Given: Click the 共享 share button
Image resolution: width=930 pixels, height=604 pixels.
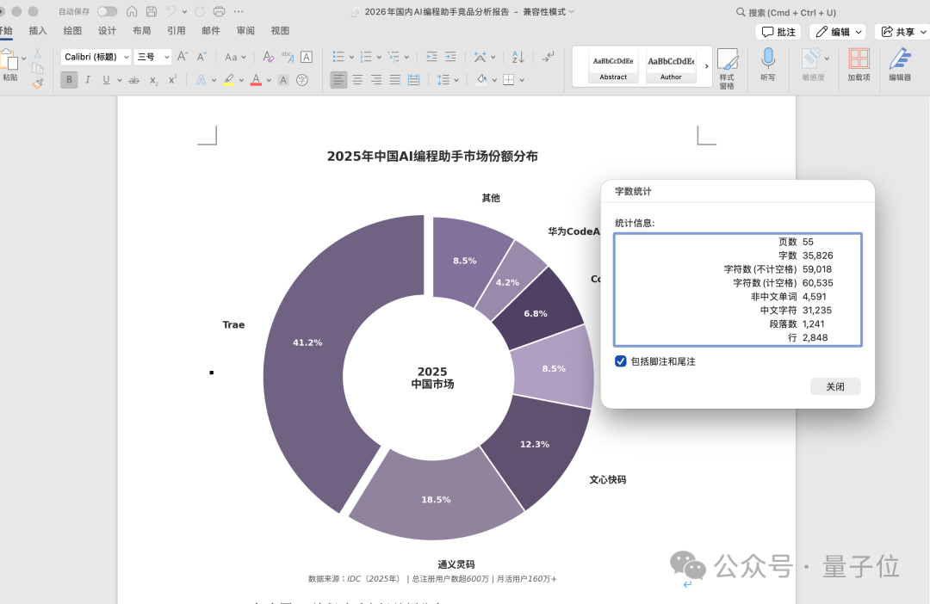Looking at the screenshot, I should [x=903, y=31].
